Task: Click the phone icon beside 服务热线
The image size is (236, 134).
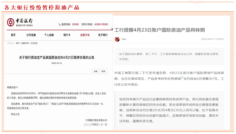Action: click(x=59, y=24)
